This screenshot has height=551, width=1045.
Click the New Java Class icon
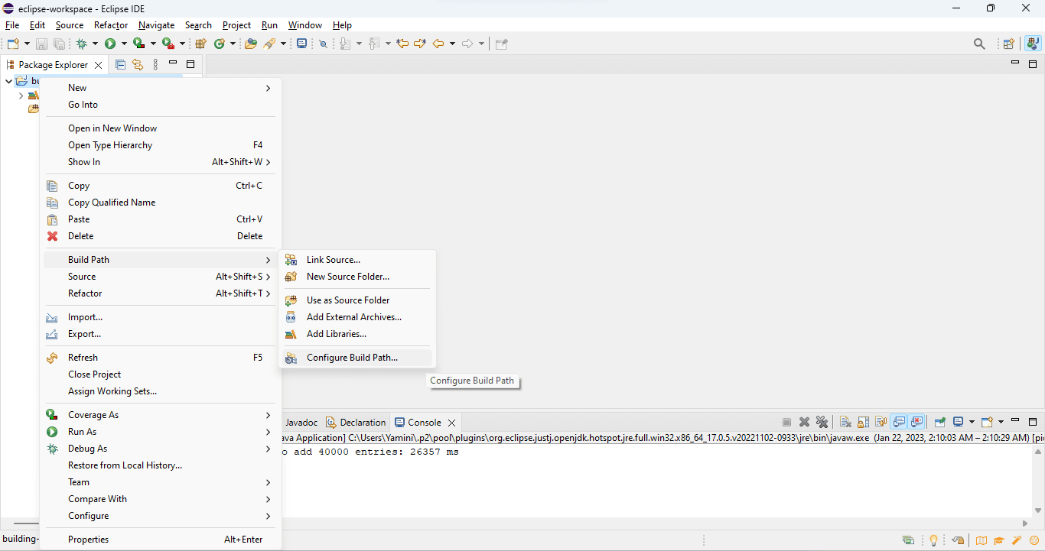pos(219,44)
